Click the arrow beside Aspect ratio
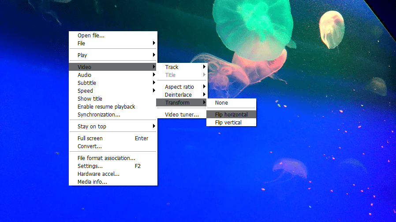This screenshot has height=222, width=396. tap(204, 87)
